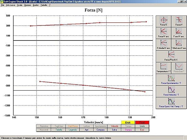Open the Scala menu
The image size is (187, 140).
pos(20,6)
